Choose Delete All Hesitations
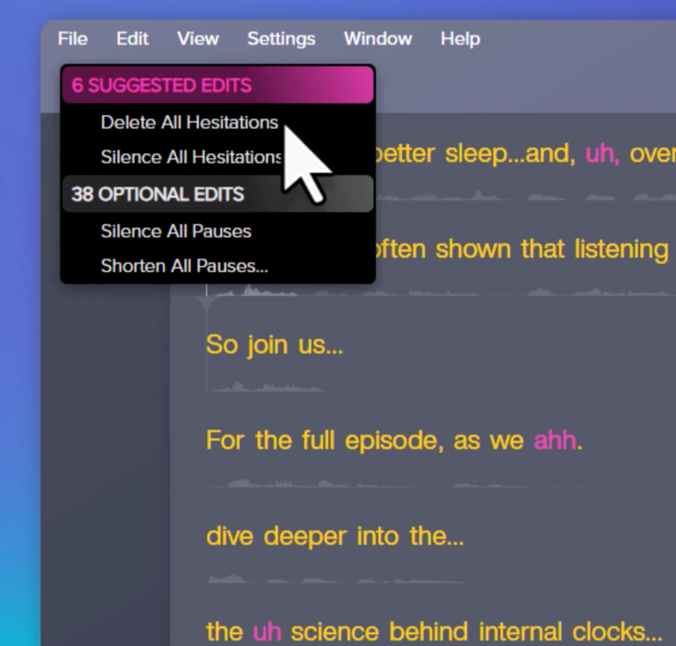This screenshot has height=646, width=676. [189, 122]
